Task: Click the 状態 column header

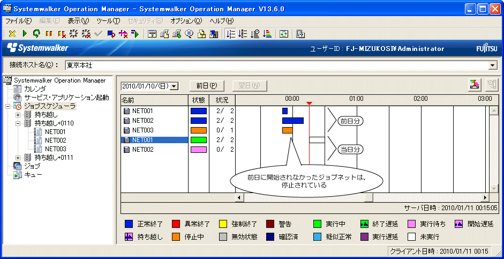Action: 199,100
